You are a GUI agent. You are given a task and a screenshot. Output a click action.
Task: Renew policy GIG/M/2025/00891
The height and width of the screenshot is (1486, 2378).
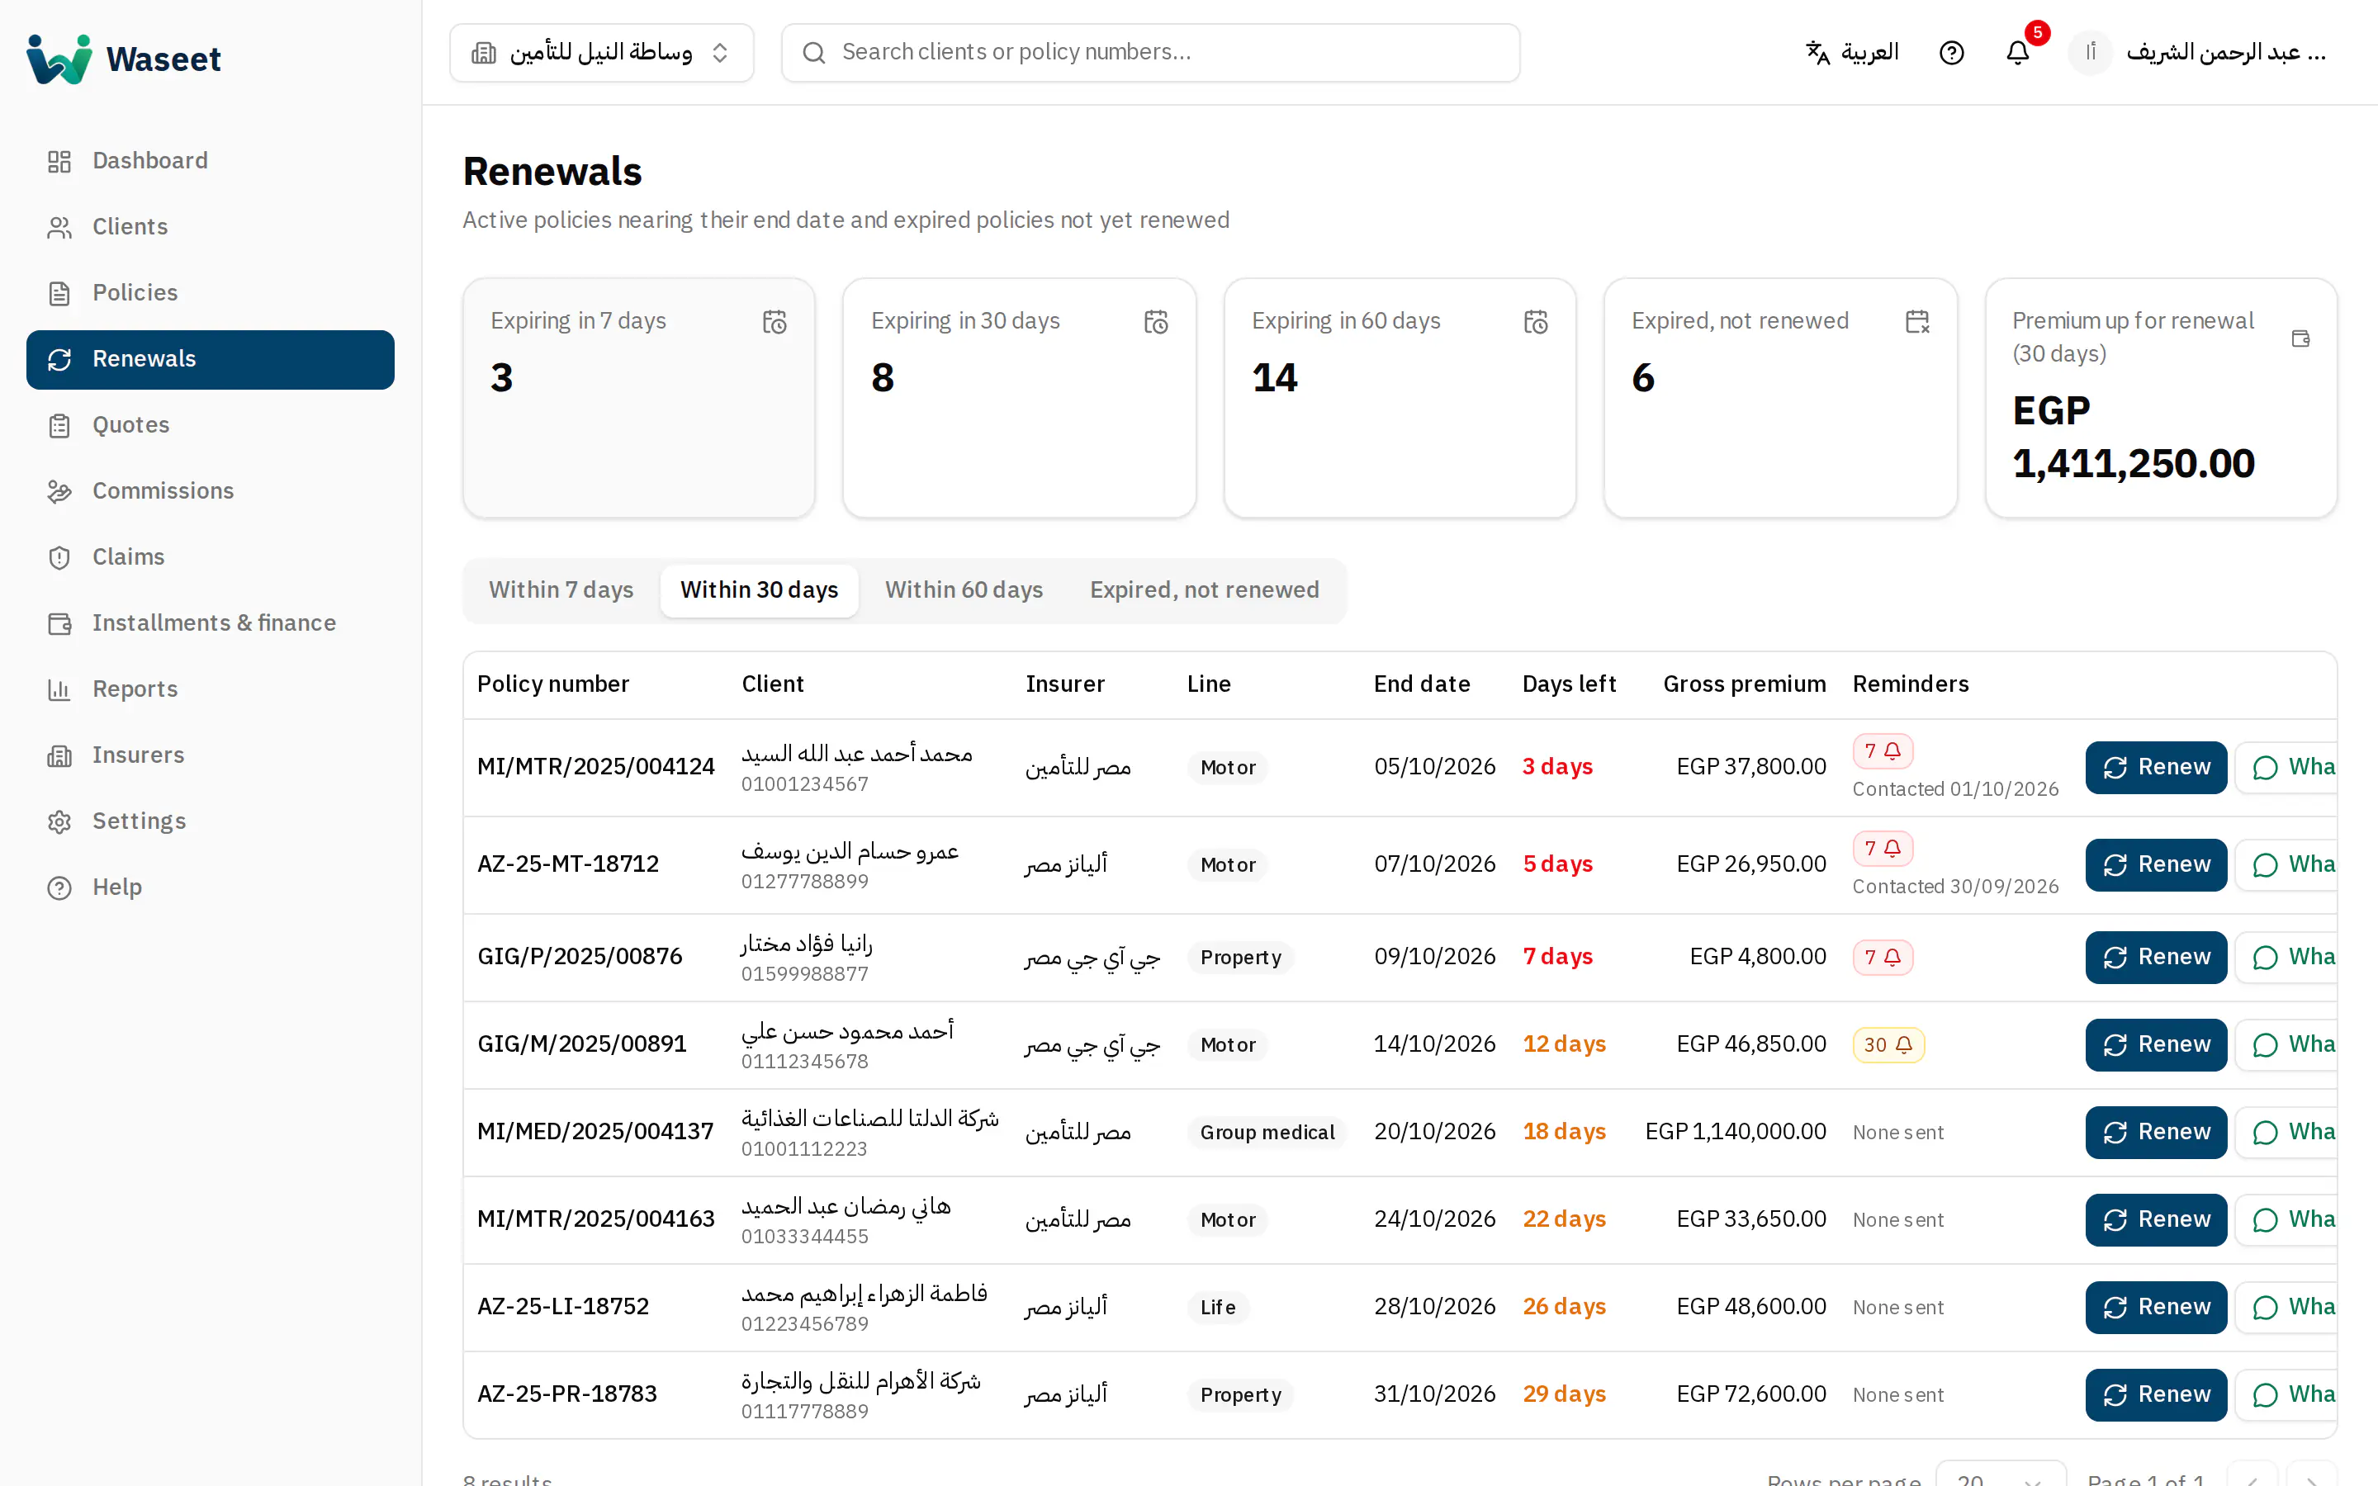click(2156, 1044)
